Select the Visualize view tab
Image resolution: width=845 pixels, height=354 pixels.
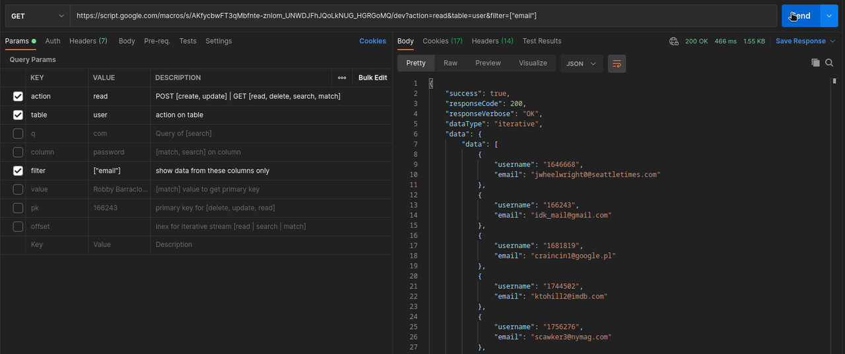tap(533, 63)
